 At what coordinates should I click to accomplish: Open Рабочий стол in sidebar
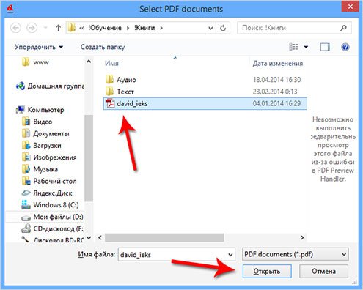pos(55,181)
